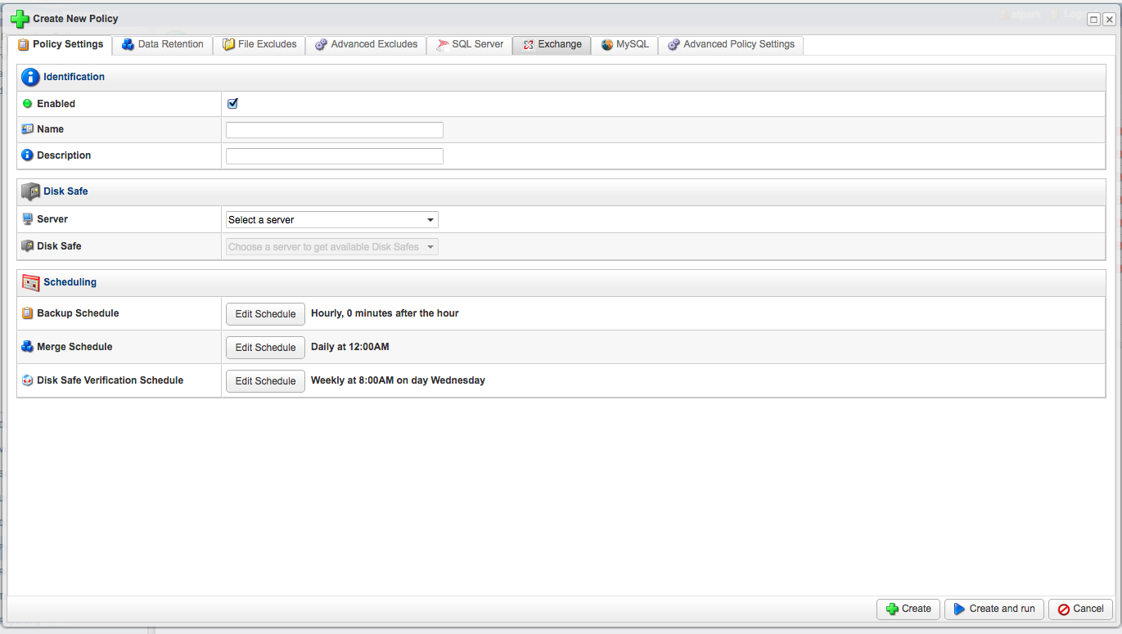Click the Scheduling calendar icon
1122x634 pixels.
(30, 282)
